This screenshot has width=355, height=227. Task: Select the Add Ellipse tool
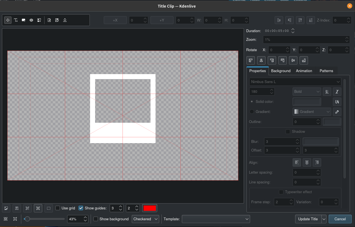(31, 20)
